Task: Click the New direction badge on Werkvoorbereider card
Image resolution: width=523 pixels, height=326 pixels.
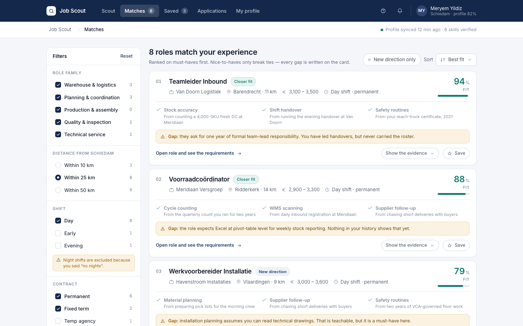Action: point(273,272)
